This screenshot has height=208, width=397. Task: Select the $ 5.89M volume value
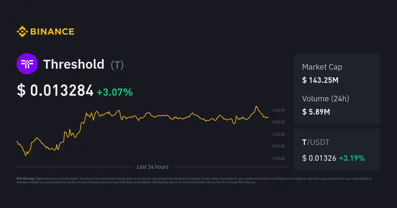[316, 112]
